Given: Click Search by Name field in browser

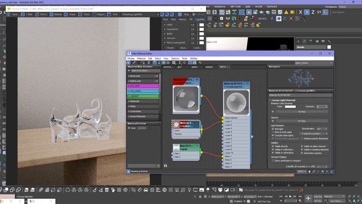Looking at the screenshot, I should [145, 70].
